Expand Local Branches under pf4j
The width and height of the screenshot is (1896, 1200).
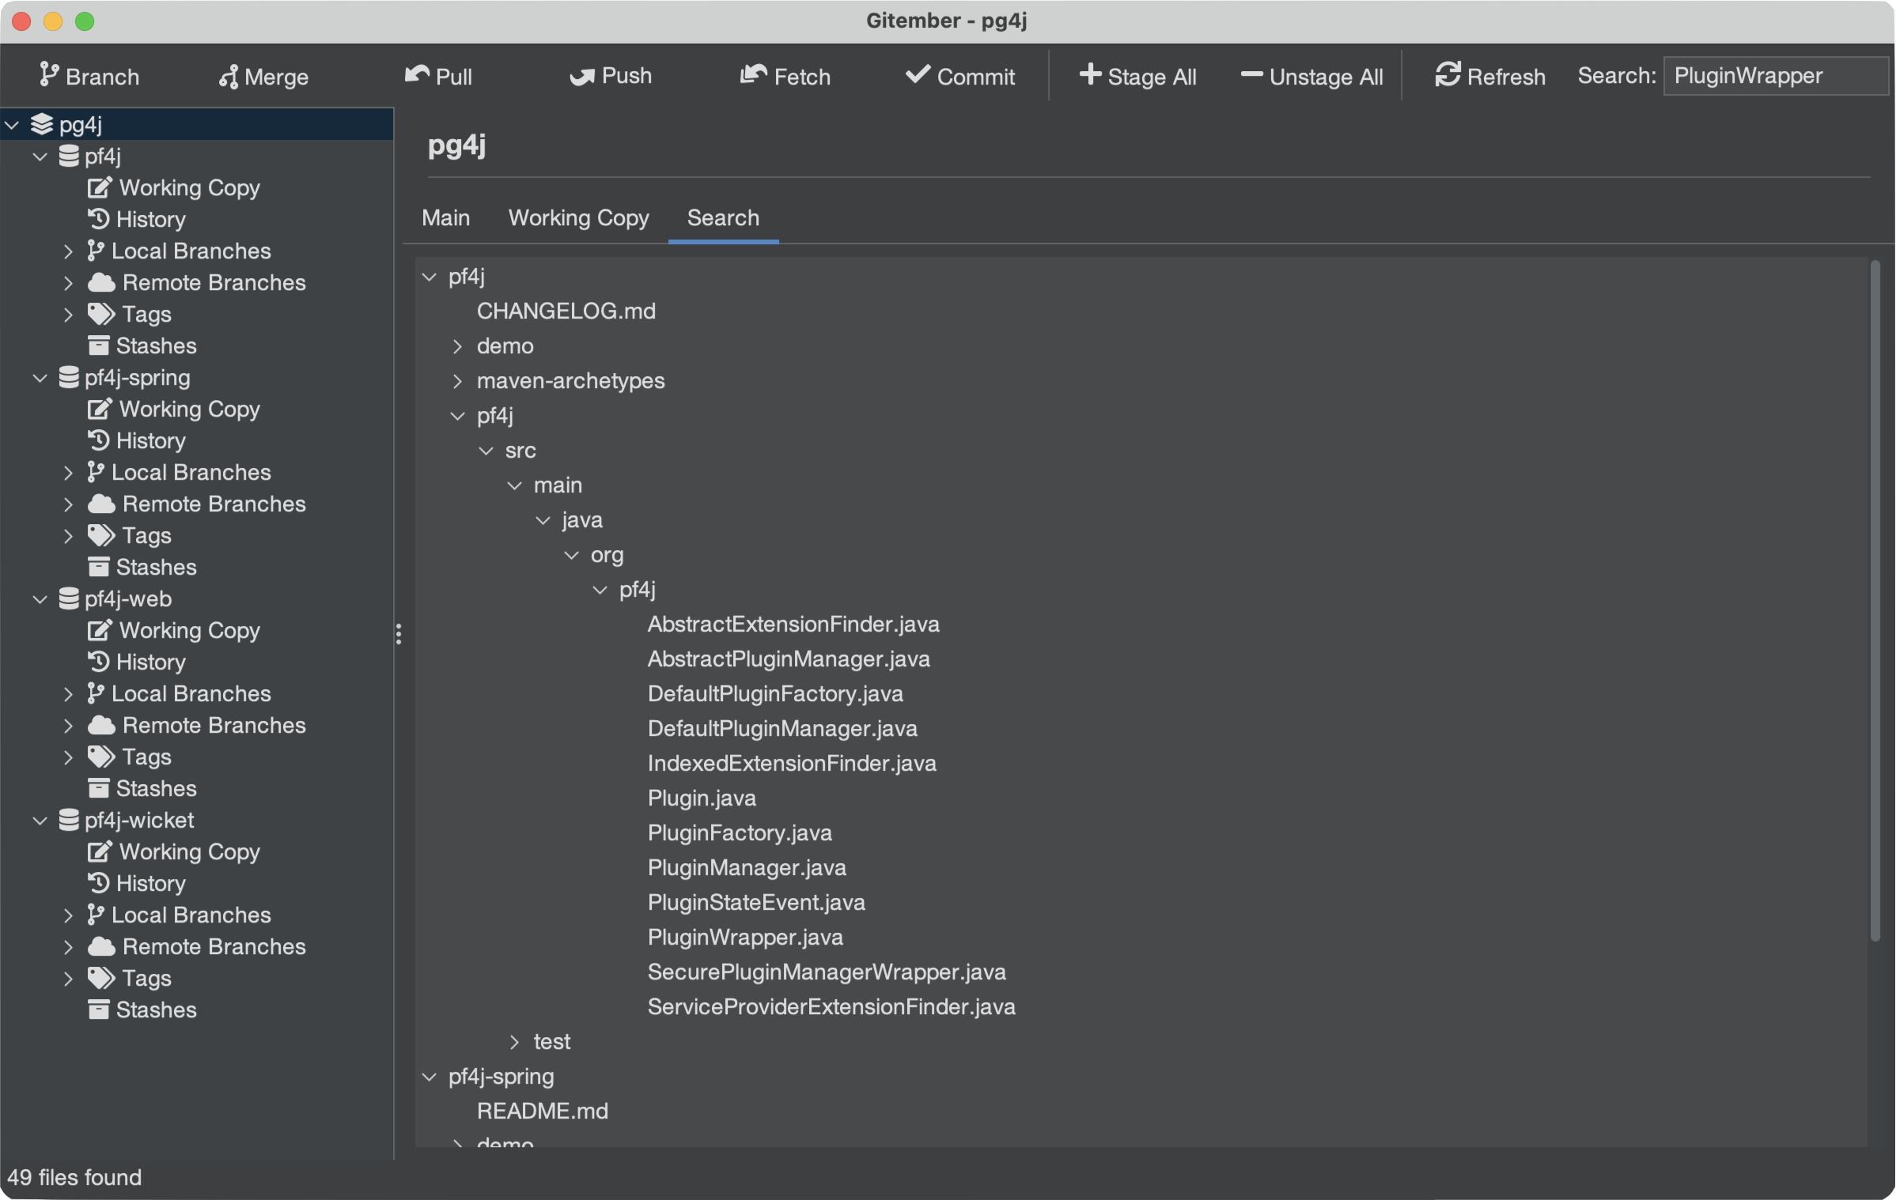click(68, 251)
